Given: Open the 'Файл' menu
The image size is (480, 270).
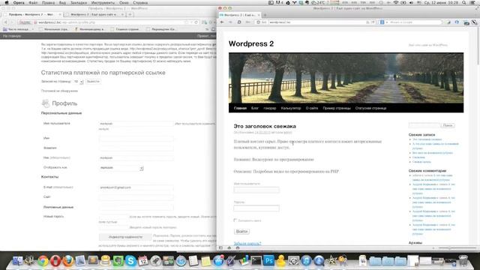Looking at the screenshot, I should tap(33, 2).
